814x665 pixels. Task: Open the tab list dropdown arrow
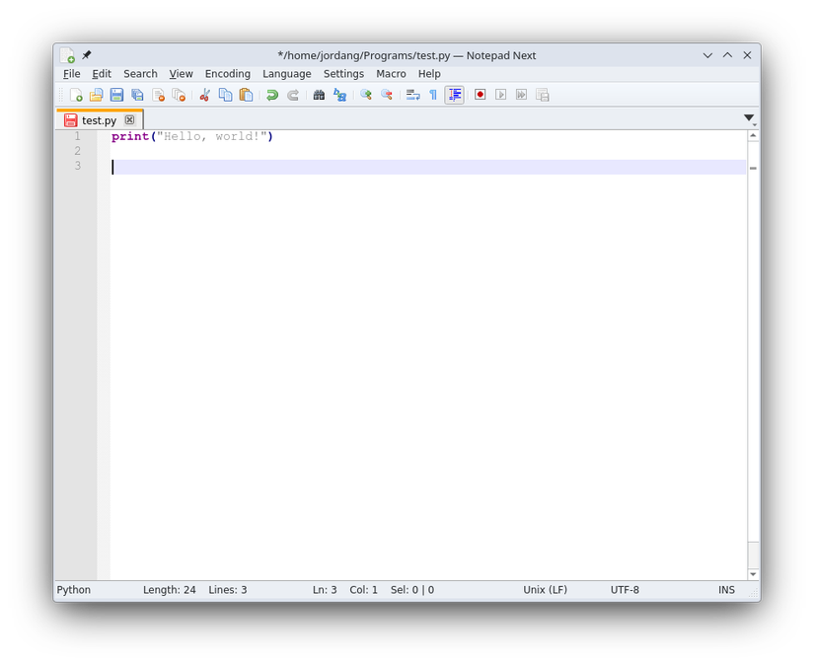click(749, 117)
